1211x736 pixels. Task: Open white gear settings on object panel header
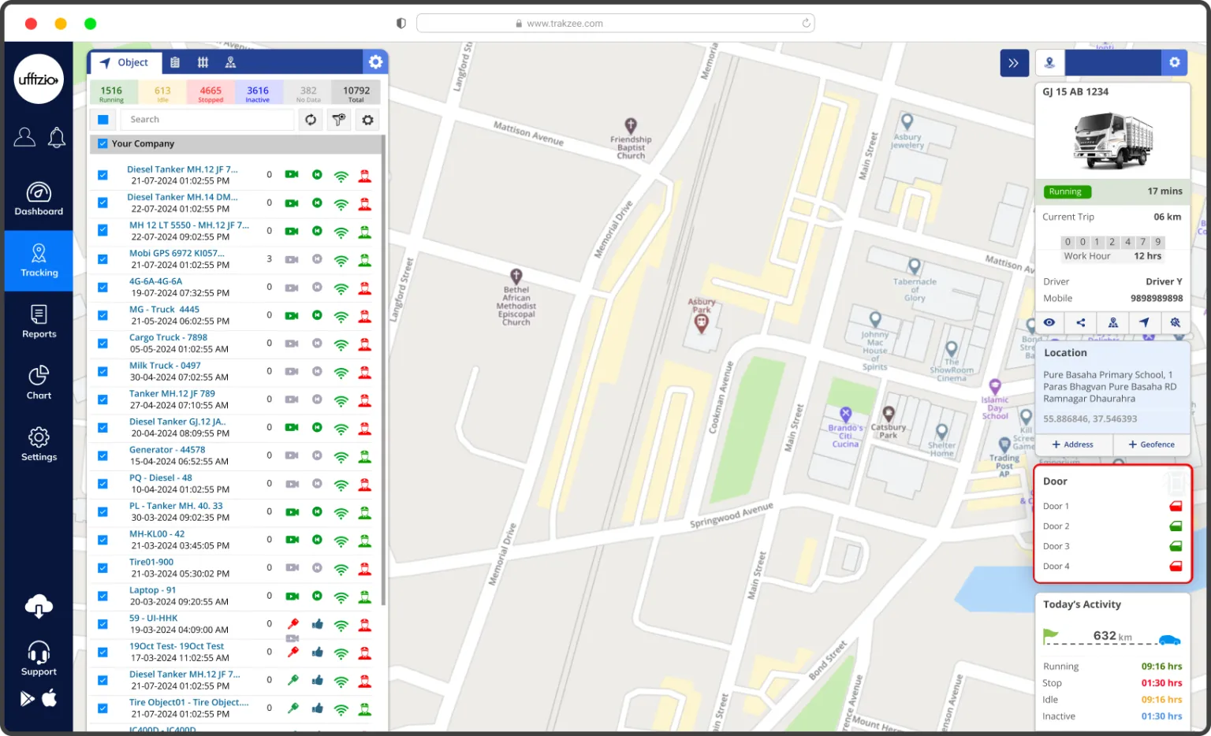click(375, 62)
